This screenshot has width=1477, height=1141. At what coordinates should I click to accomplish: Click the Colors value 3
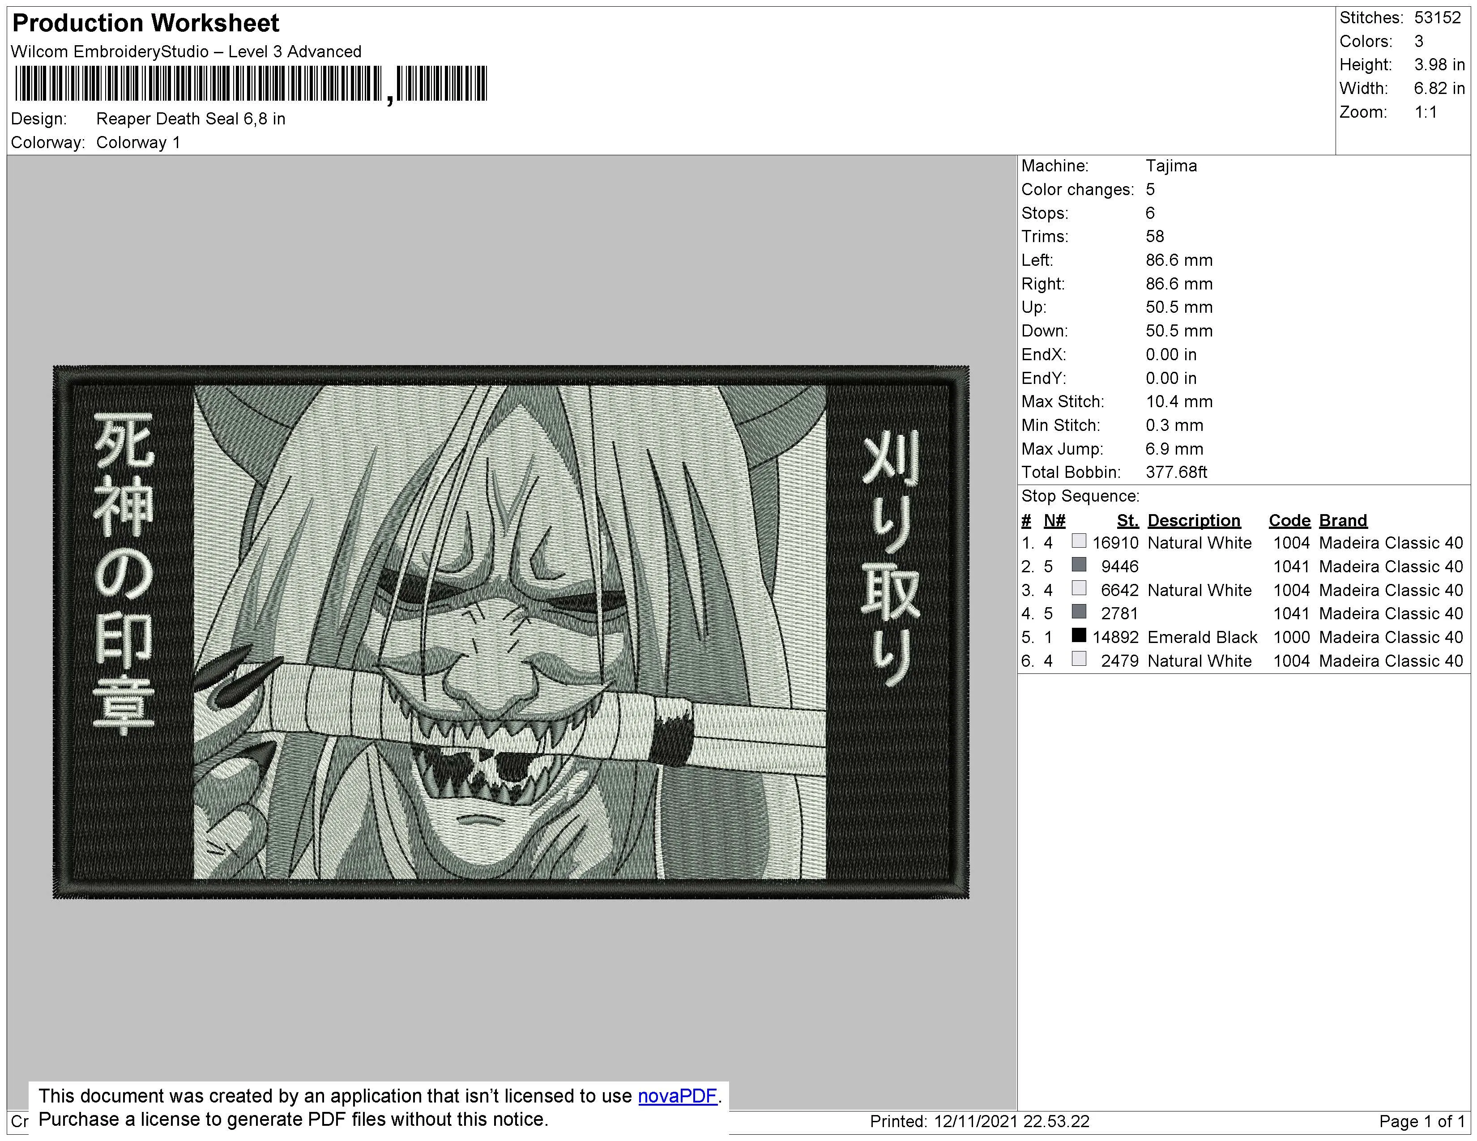click(1419, 42)
